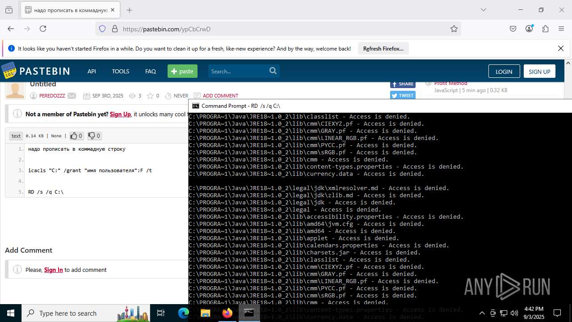Click Refresh Firefox button
572x322 pixels.
[x=383, y=48]
